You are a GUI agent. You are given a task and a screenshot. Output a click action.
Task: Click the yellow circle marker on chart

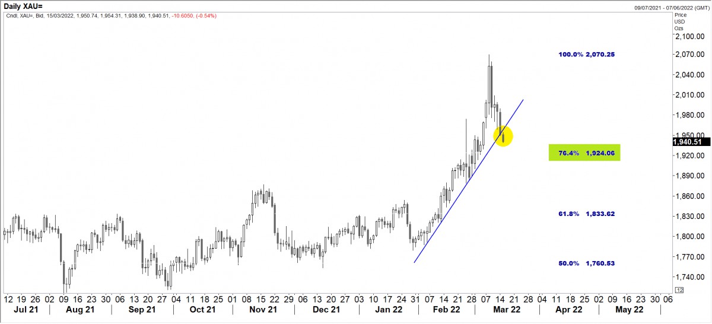tap(503, 136)
